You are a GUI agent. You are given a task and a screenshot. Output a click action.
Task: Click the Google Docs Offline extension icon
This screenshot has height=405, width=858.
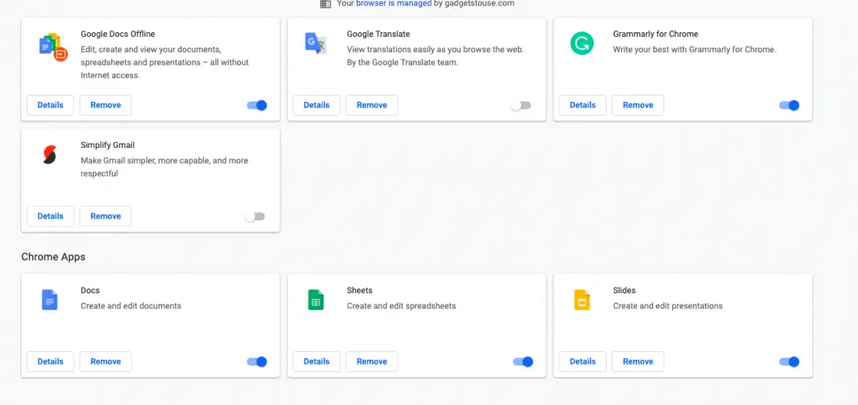click(x=54, y=47)
